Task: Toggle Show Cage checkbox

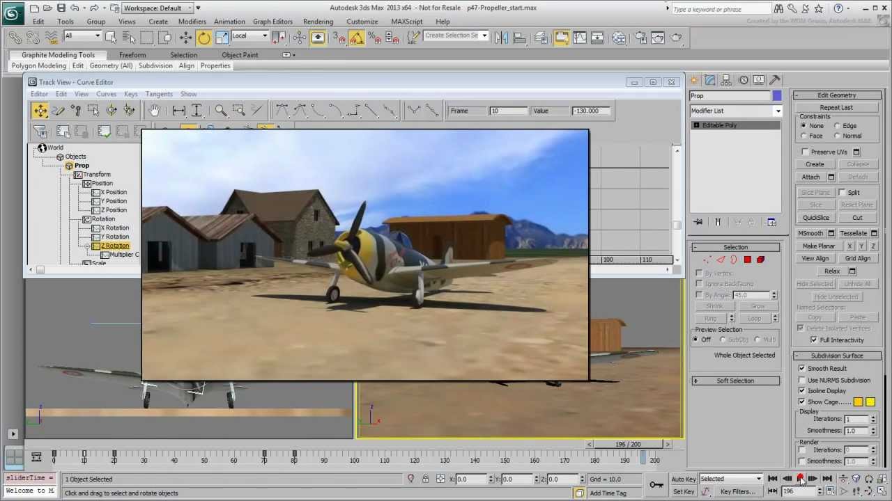Action: (802, 401)
